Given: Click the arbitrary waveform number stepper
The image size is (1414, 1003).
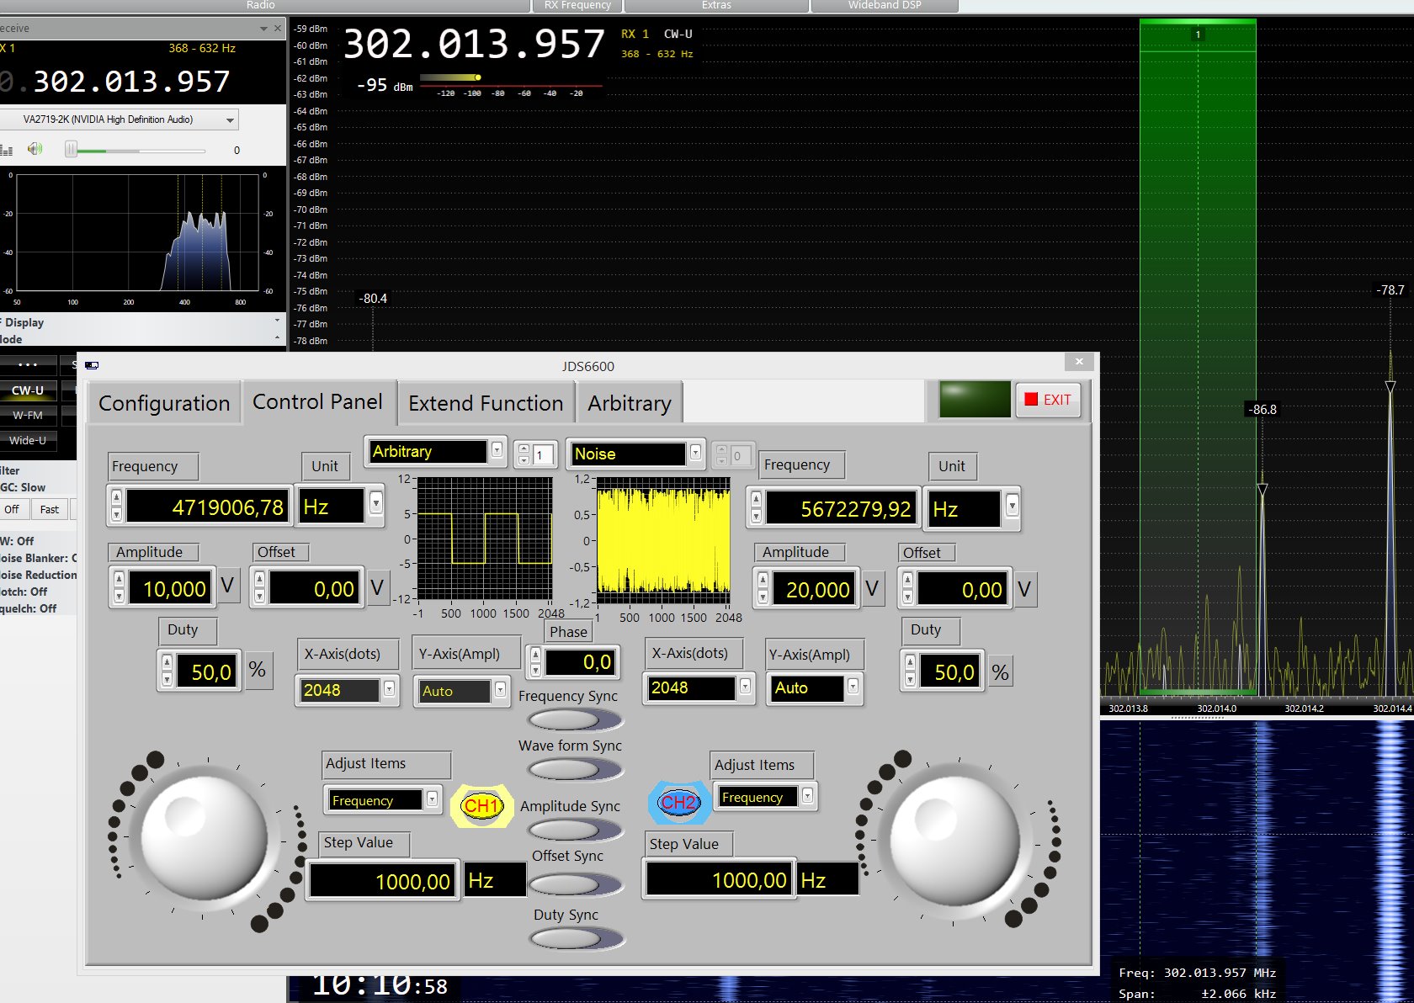Looking at the screenshot, I should [x=524, y=454].
